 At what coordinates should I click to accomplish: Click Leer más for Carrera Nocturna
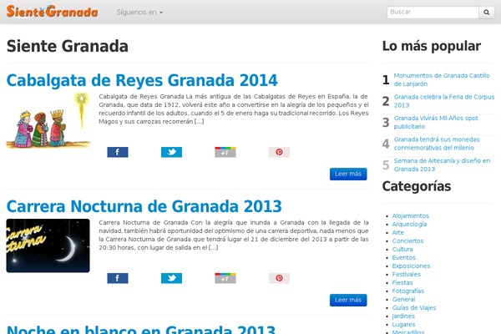(x=348, y=300)
